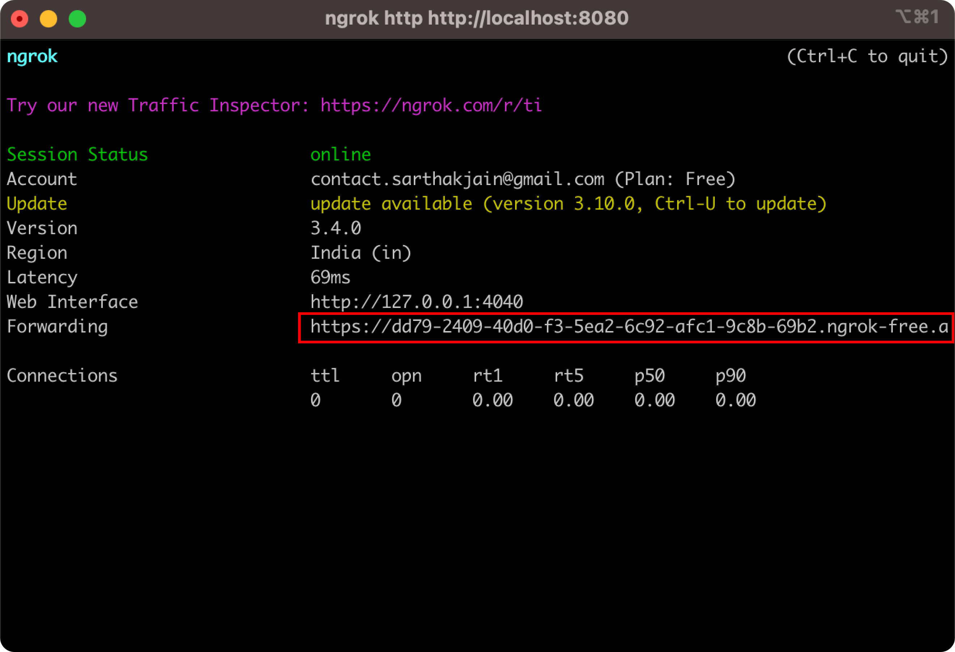The width and height of the screenshot is (955, 652).
Task: Click the Latency value 69ms
Action: click(330, 278)
